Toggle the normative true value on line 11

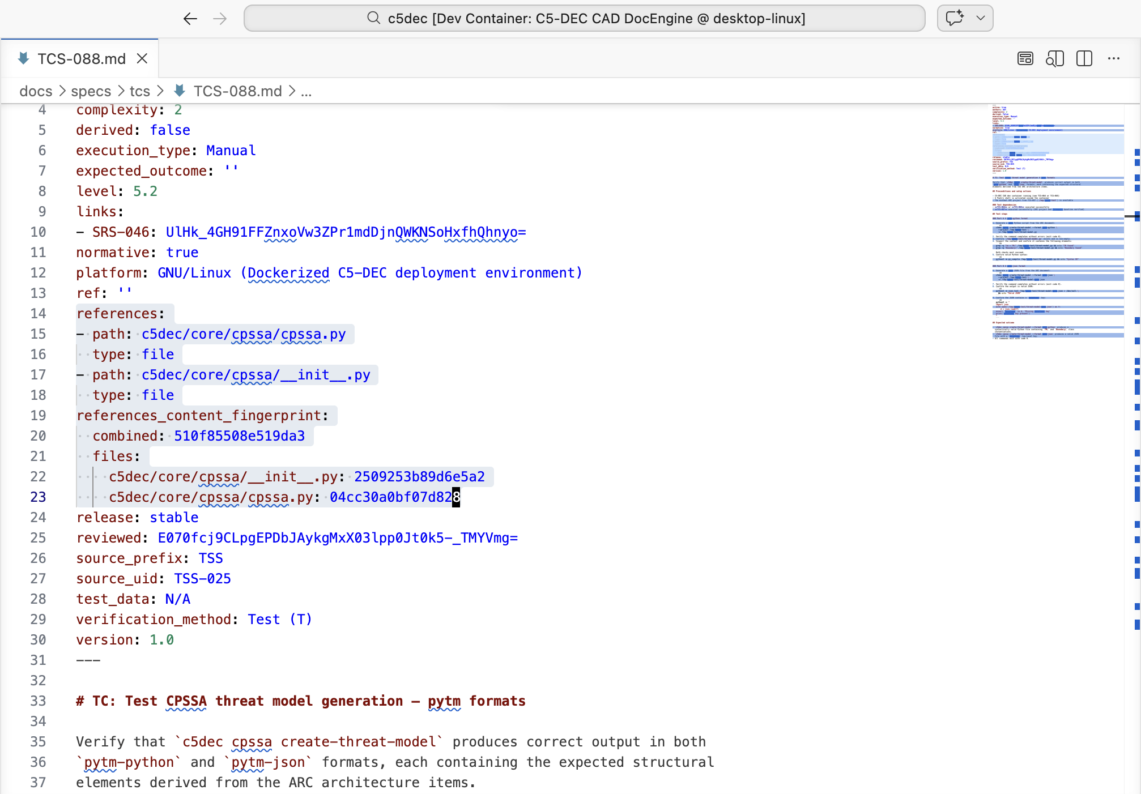(182, 253)
